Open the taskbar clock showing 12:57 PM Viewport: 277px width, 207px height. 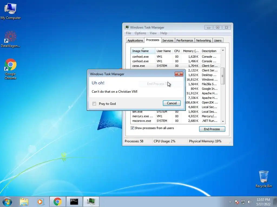(263, 202)
